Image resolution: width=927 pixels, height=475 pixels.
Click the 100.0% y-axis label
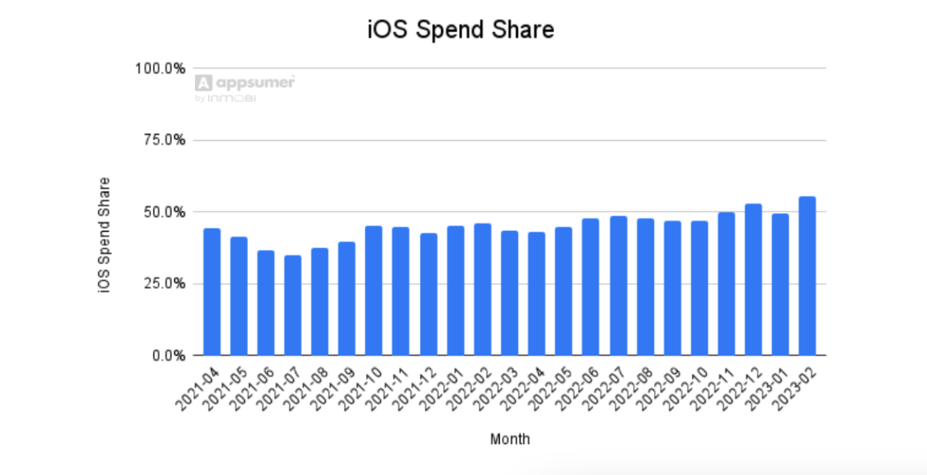[x=159, y=69]
